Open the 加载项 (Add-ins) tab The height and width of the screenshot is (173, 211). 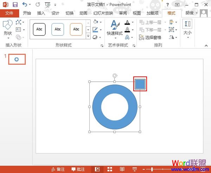point(153,13)
